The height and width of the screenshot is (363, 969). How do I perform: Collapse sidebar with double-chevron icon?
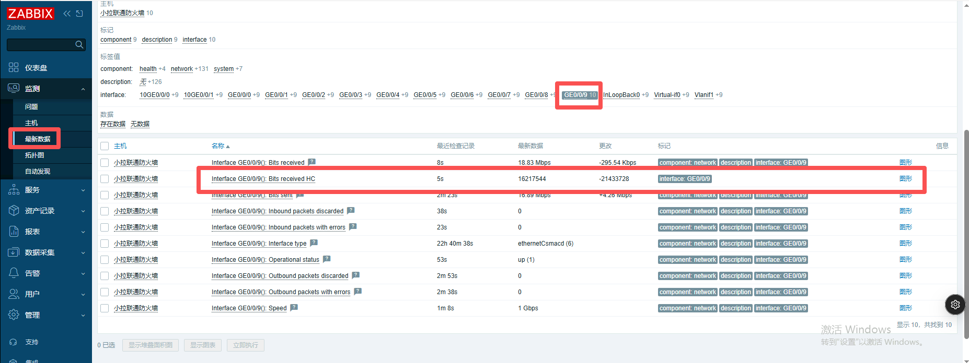(67, 14)
